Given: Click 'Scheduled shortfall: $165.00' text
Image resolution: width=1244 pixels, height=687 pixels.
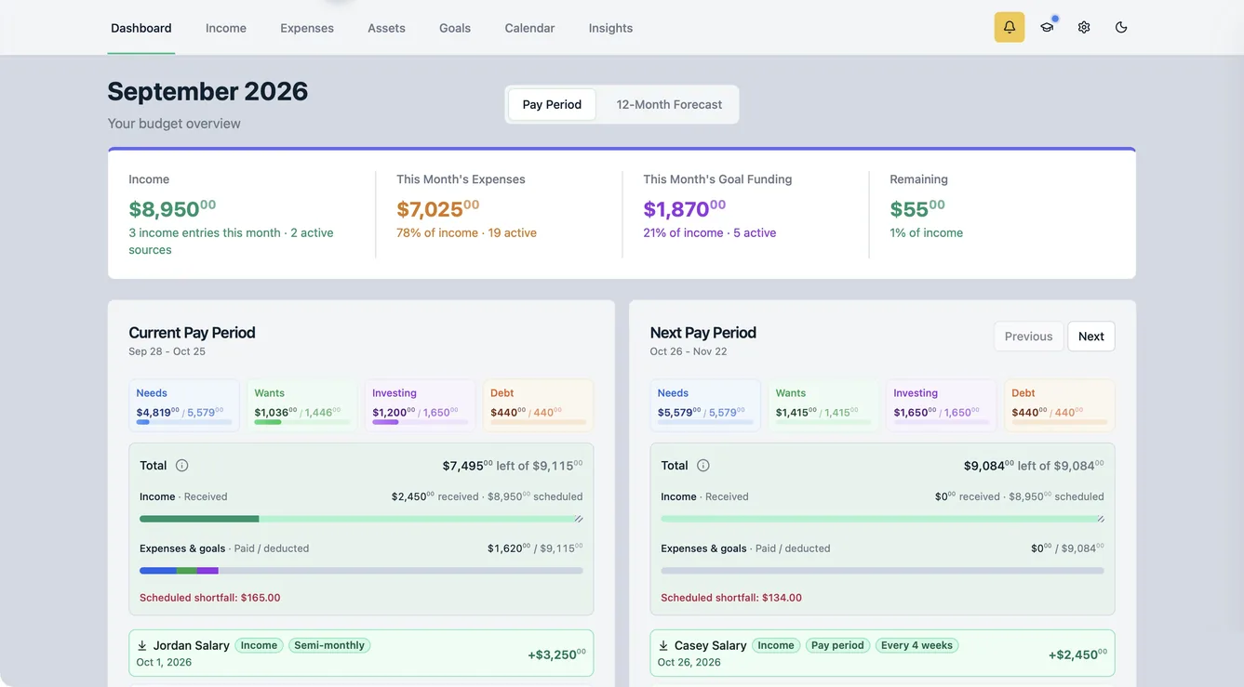Looking at the screenshot, I should 210,598.
